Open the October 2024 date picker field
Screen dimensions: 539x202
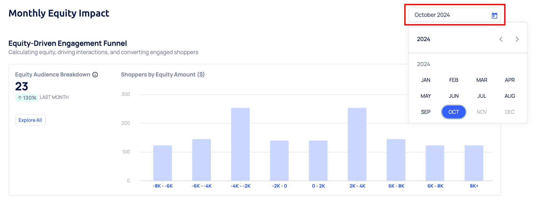click(x=449, y=15)
